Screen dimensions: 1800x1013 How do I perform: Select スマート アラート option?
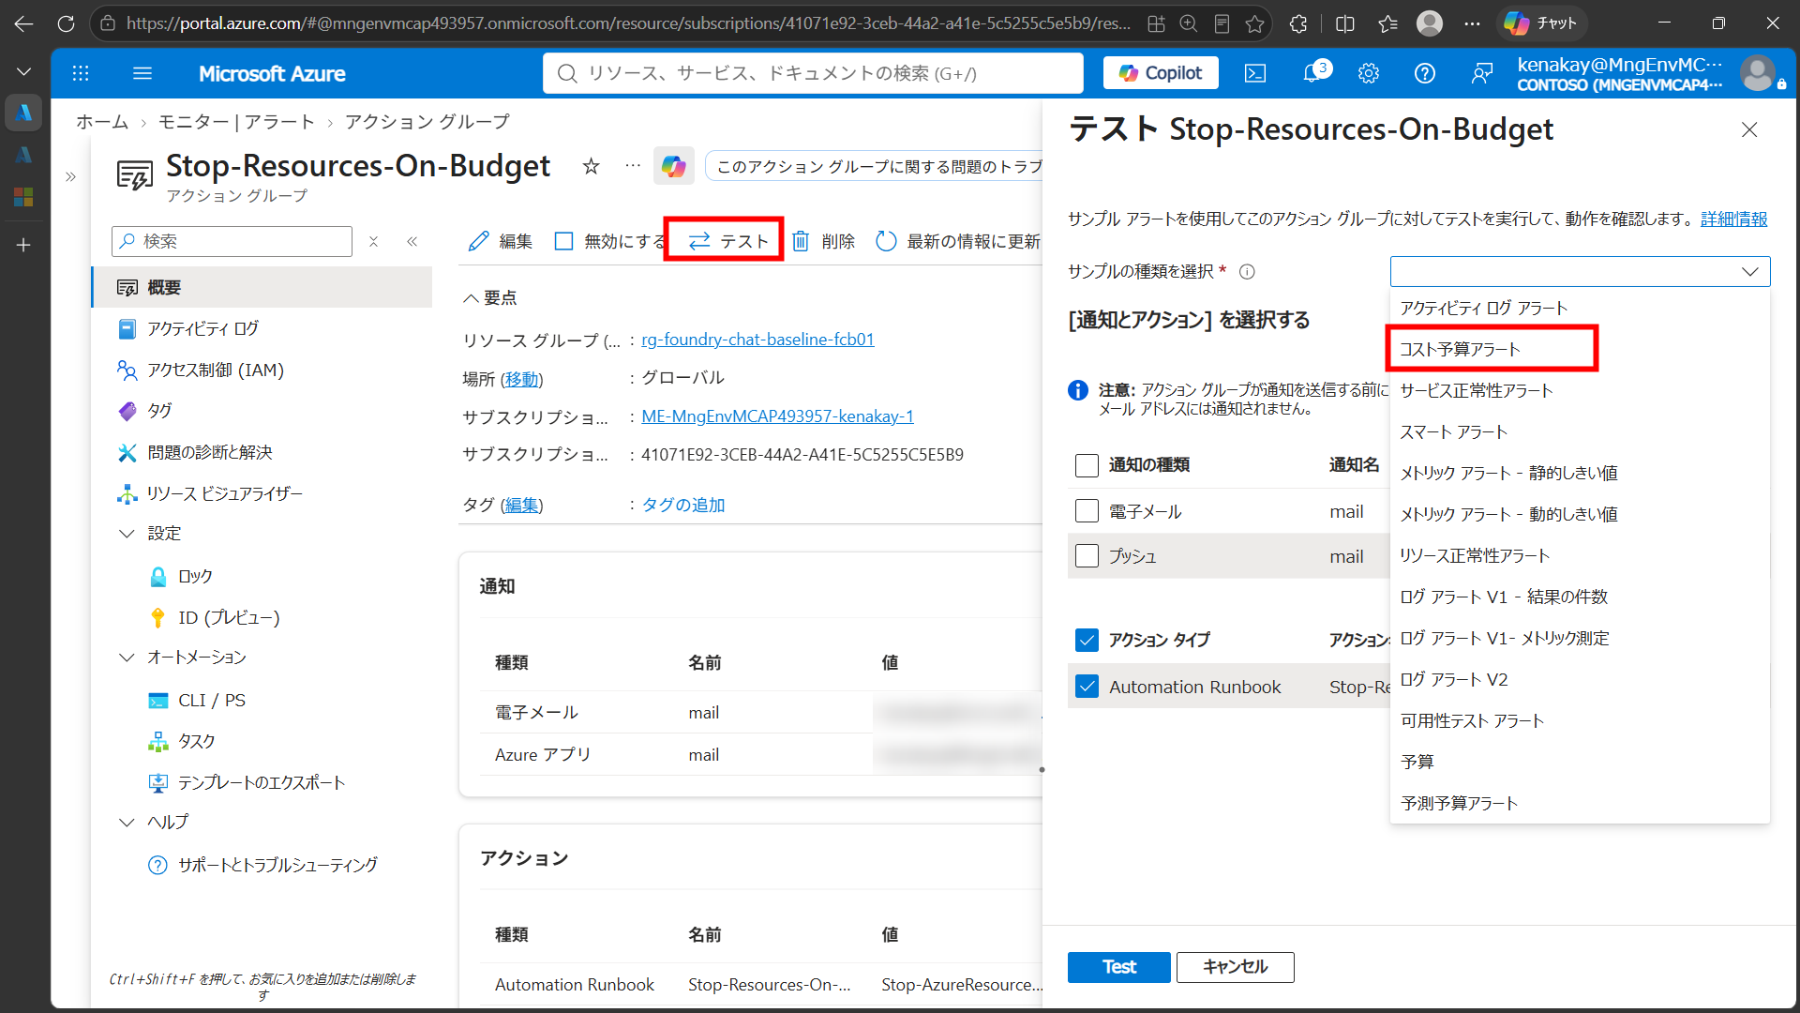pos(1580,431)
